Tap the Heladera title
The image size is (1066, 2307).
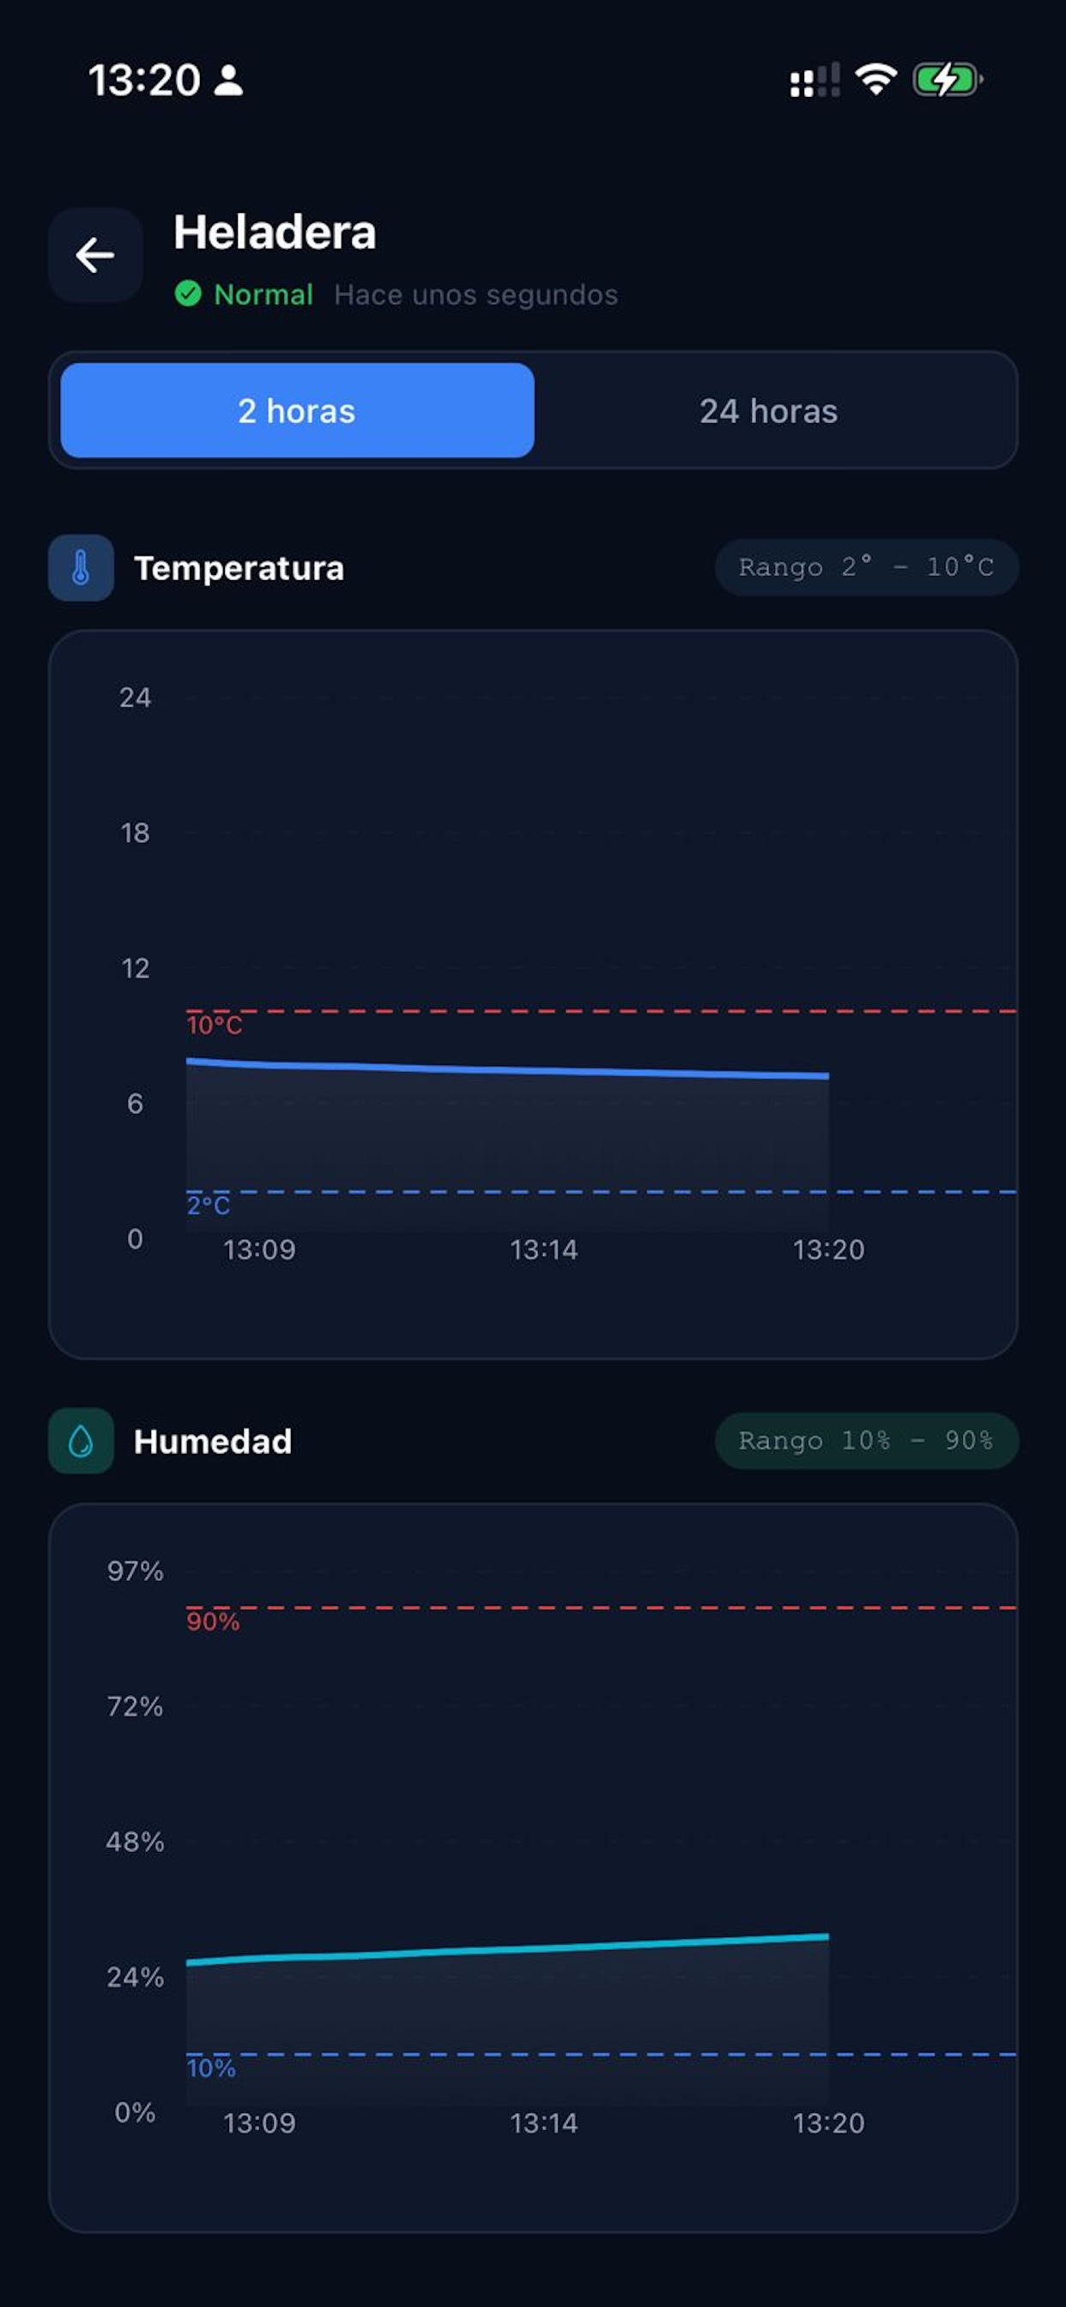275,232
